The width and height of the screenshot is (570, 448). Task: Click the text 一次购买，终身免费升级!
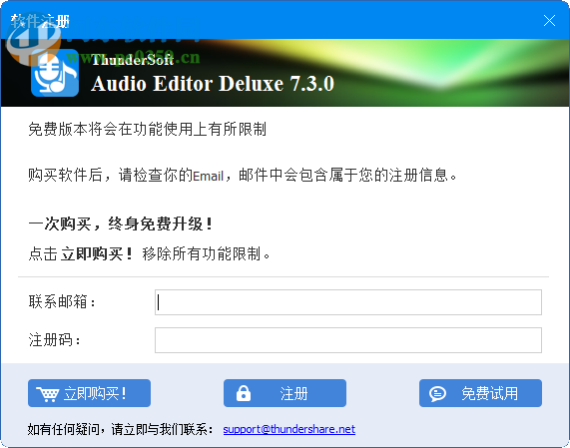(121, 224)
